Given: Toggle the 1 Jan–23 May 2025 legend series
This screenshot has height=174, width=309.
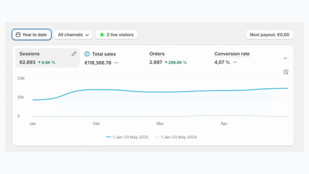Looking at the screenshot, I should coord(127,137).
